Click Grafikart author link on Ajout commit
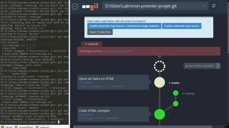The image size is (229, 128). (87, 83)
